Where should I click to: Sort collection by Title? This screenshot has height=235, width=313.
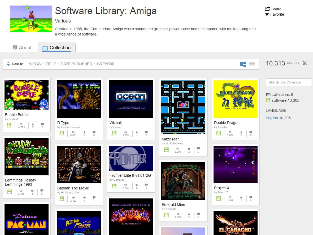coord(51,64)
